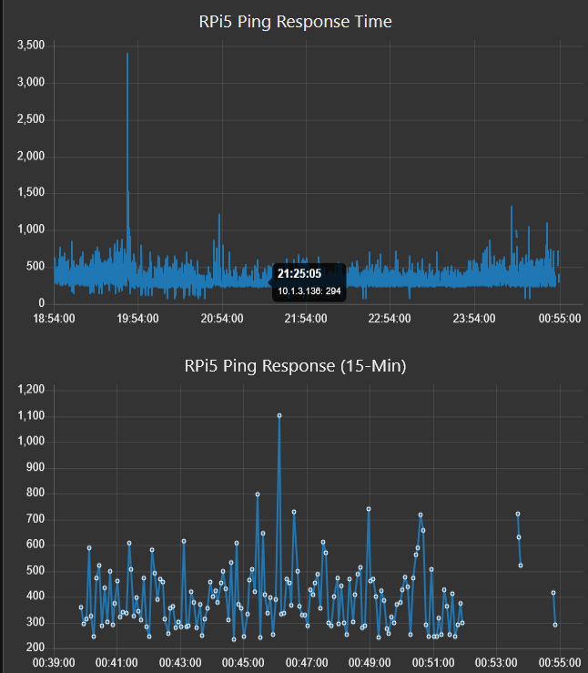Click the RPi5 Ping Response Time chart title
This screenshot has width=588, height=673.
[295, 22]
